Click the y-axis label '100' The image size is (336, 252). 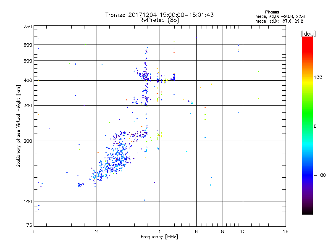(x=28, y=202)
